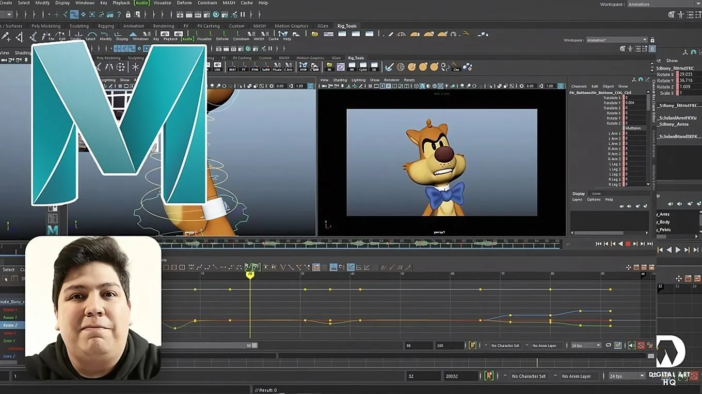Toggle the loop playback icon beside fps dropdown

click(x=609, y=345)
